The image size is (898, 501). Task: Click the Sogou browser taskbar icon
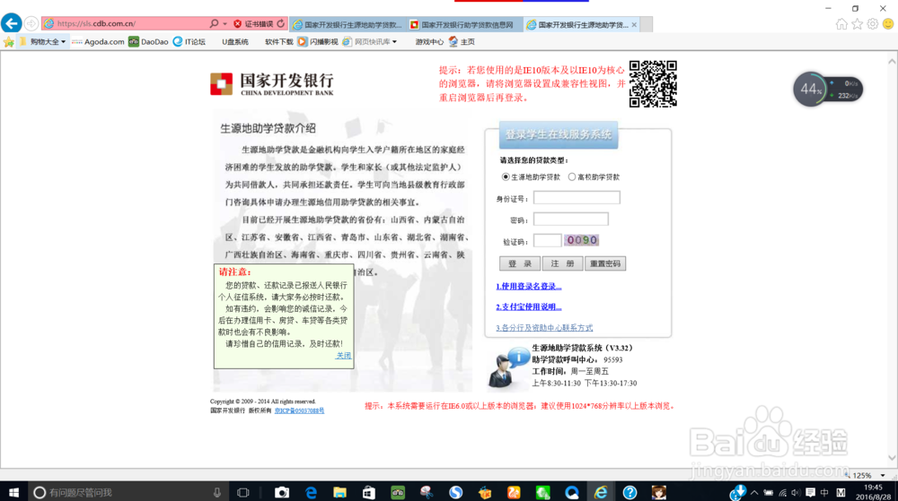point(456,492)
